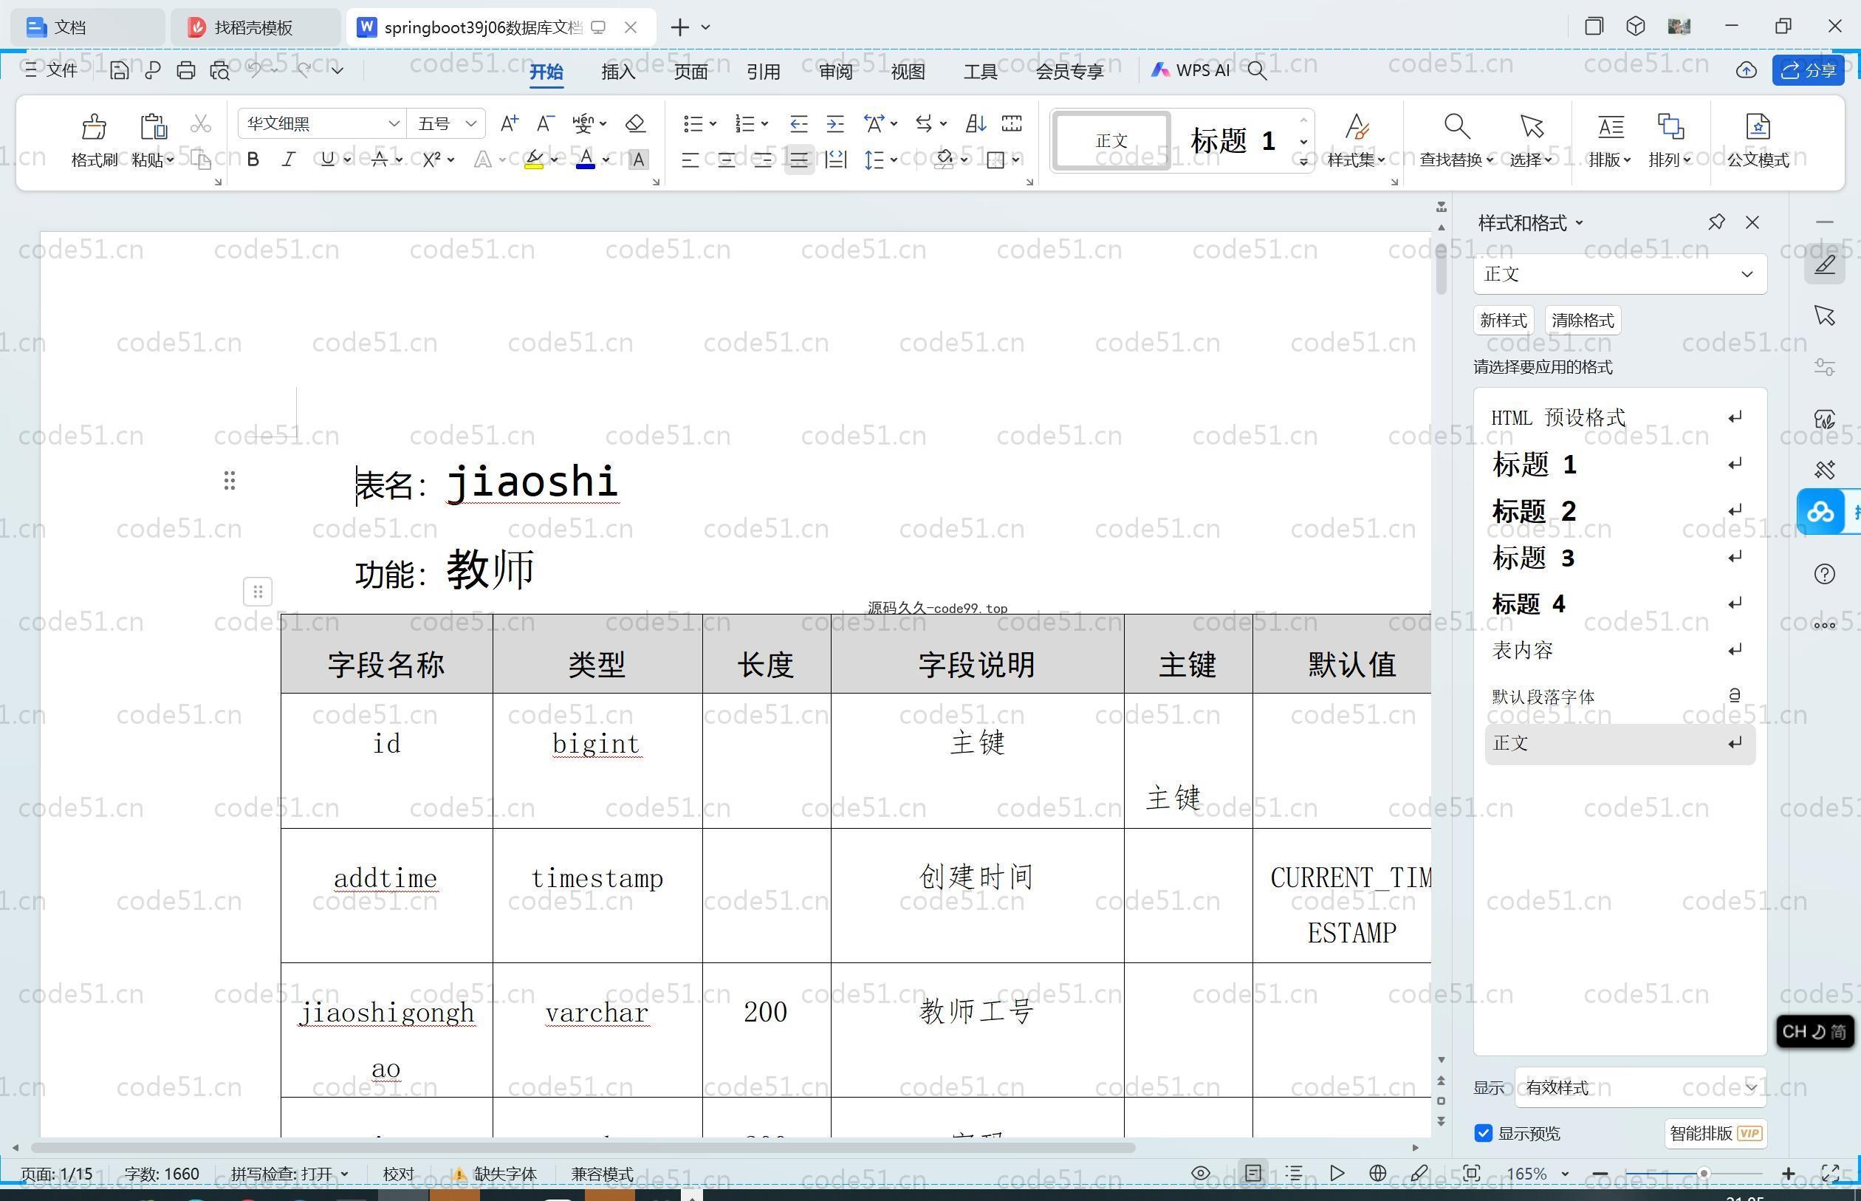Click the Print icon in quick toolbar

tap(185, 71)
